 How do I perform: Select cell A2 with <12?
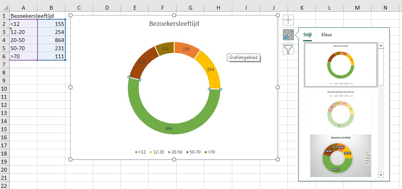[x=23, y=24]
